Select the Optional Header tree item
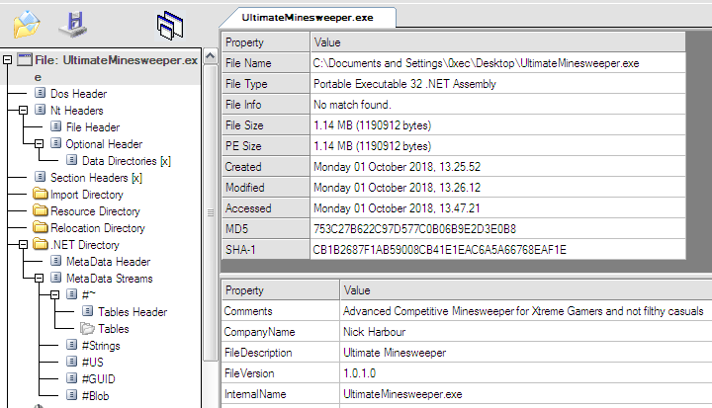The height and width of the screenshot is (408, 712). coord(104,144)
